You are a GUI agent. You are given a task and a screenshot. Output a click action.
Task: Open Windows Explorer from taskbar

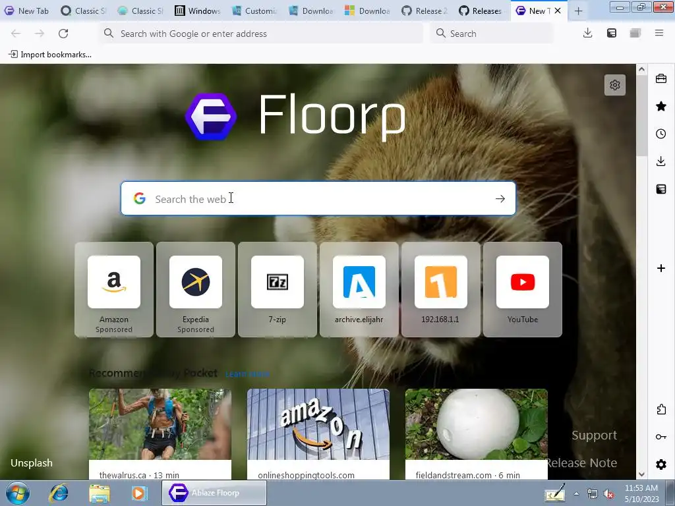pyautogui.click(x=100, y=493)
